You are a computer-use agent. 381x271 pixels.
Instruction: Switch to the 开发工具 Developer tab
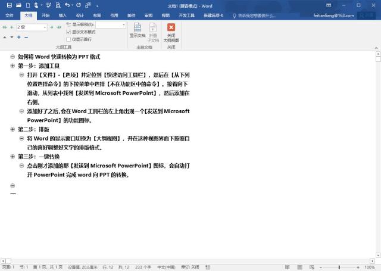coord(186,15)
